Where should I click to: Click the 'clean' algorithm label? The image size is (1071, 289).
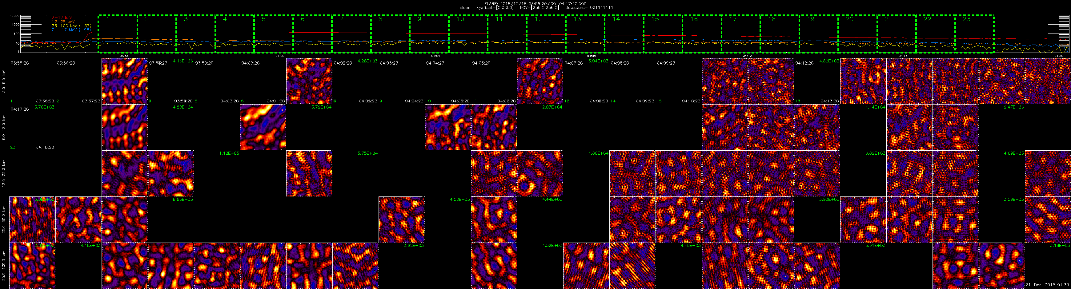(465, 7)
